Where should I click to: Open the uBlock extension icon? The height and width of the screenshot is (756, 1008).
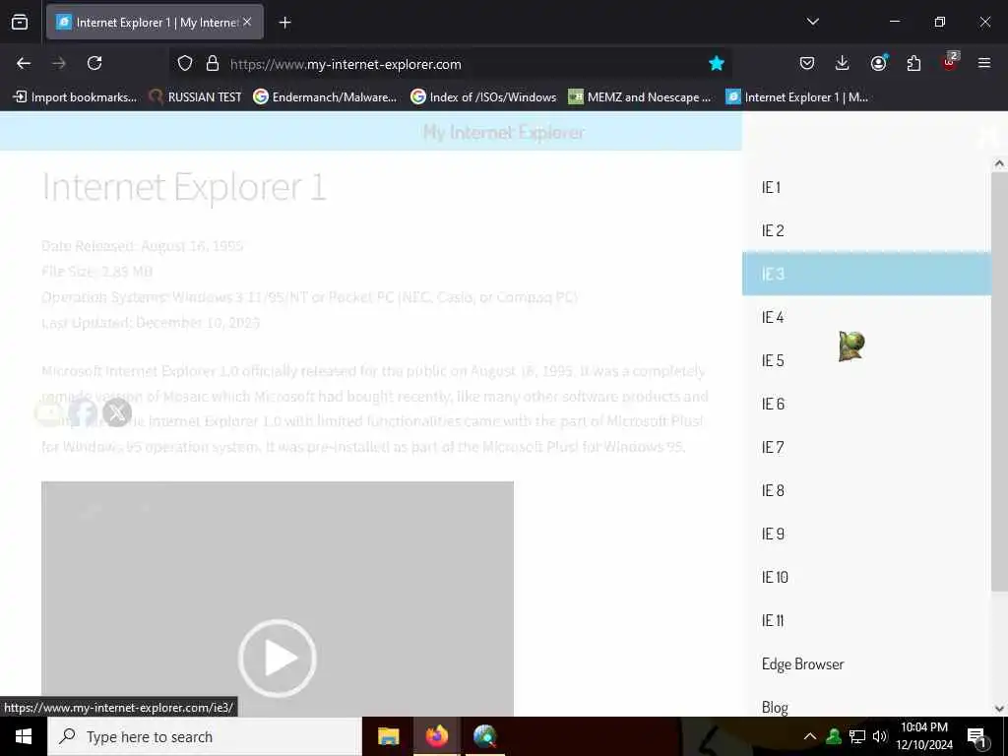tap(950, 62)
